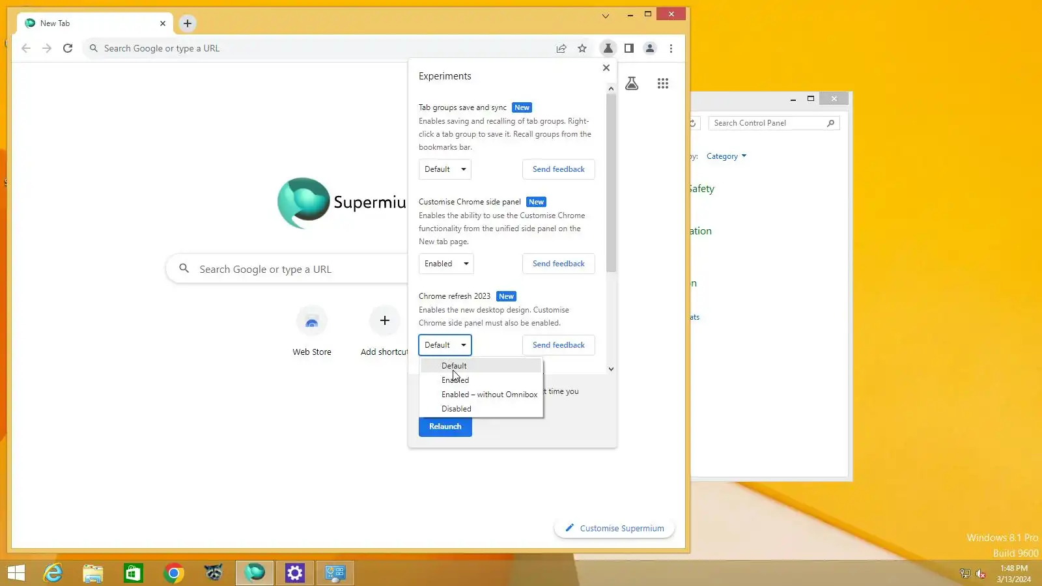Image resolution: width=1042 pixels, height=586 pixels.
Task: Close the Experiments popup
Action: coord(606,68)
